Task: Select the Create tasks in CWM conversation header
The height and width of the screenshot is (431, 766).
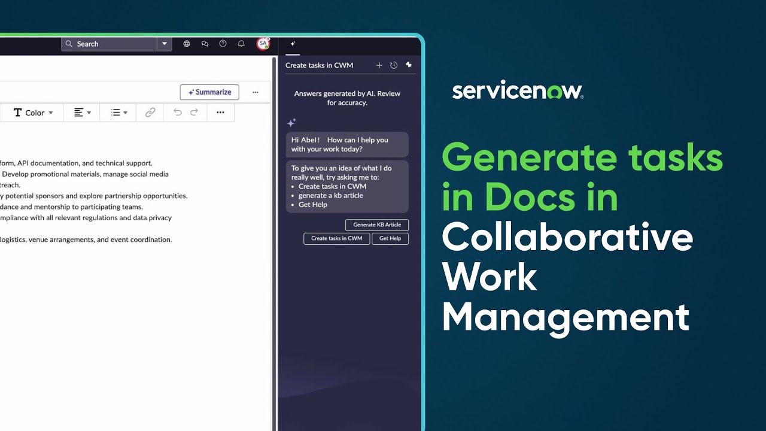Action: pos(318,65)
